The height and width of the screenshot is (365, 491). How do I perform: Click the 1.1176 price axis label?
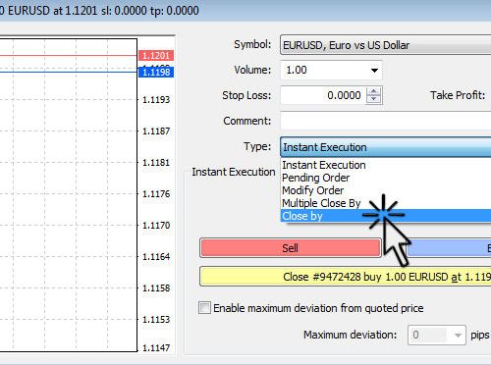pos(156,194)
